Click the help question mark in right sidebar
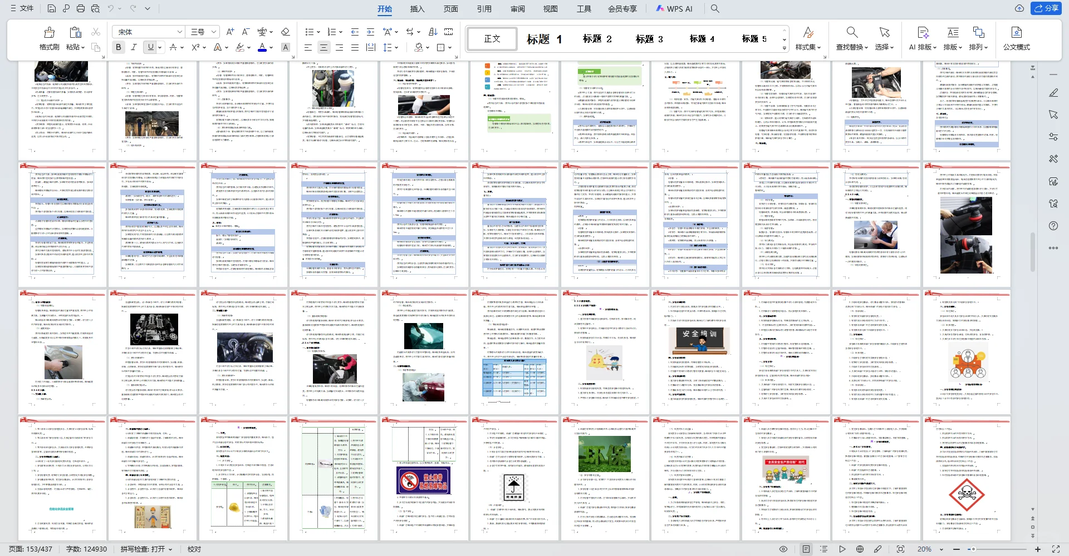The height and width of the screenshot is (556, 1069). (1053, 226)
